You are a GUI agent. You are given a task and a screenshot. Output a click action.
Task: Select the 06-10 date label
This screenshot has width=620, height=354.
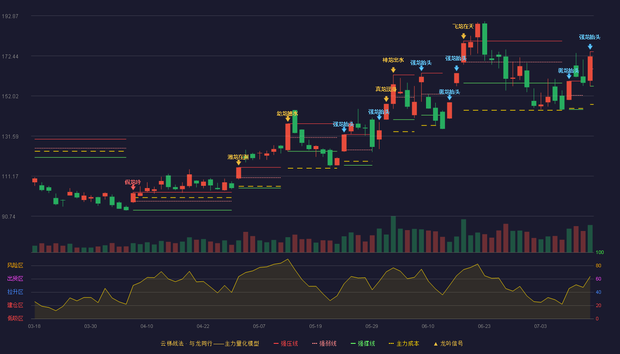[x=428, y=326]
